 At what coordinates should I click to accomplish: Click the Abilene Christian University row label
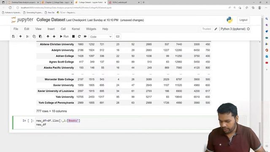pyautogui.click(x=57, y=44)
